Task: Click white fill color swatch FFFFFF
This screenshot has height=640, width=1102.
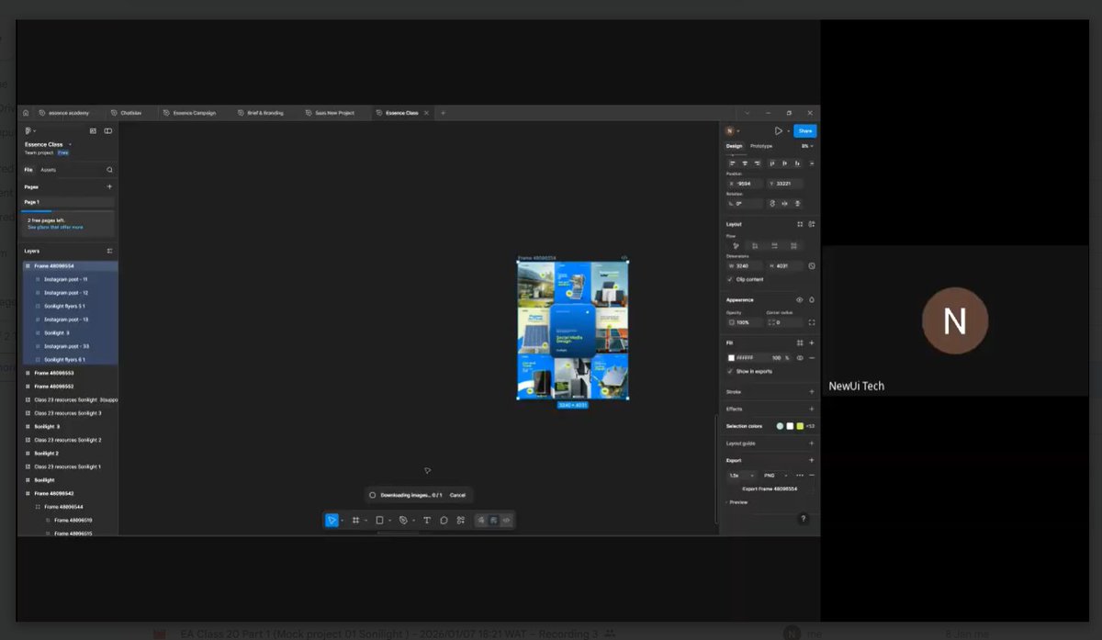Action: click(x=732, y=358)
